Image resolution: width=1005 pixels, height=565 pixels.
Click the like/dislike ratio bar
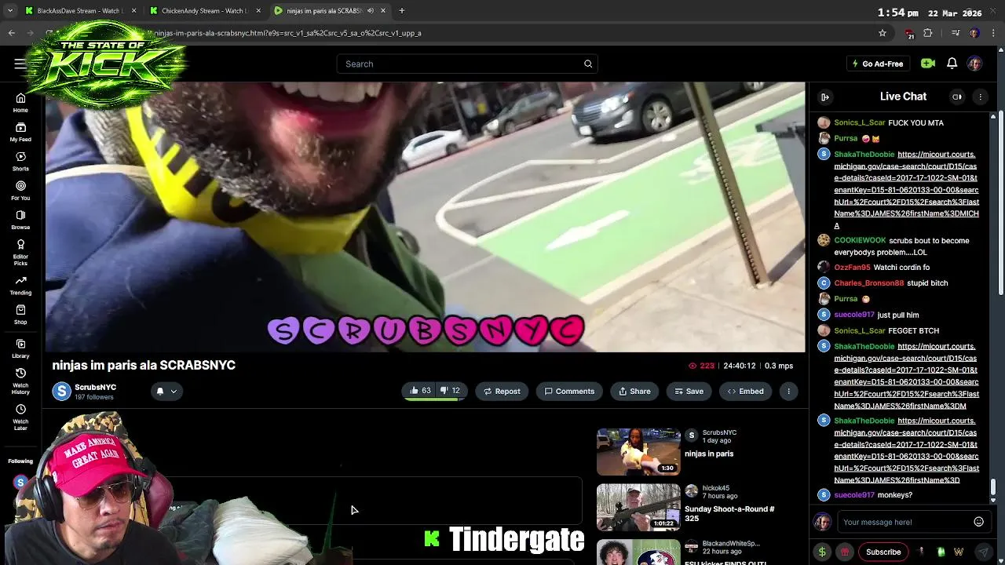click(434, 400)
